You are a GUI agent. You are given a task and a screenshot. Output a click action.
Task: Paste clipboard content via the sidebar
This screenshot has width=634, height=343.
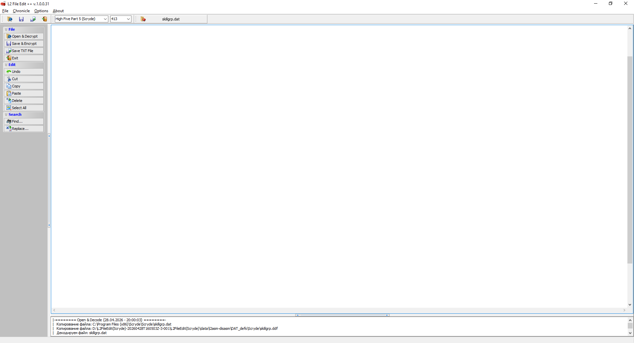coord(24,93)
